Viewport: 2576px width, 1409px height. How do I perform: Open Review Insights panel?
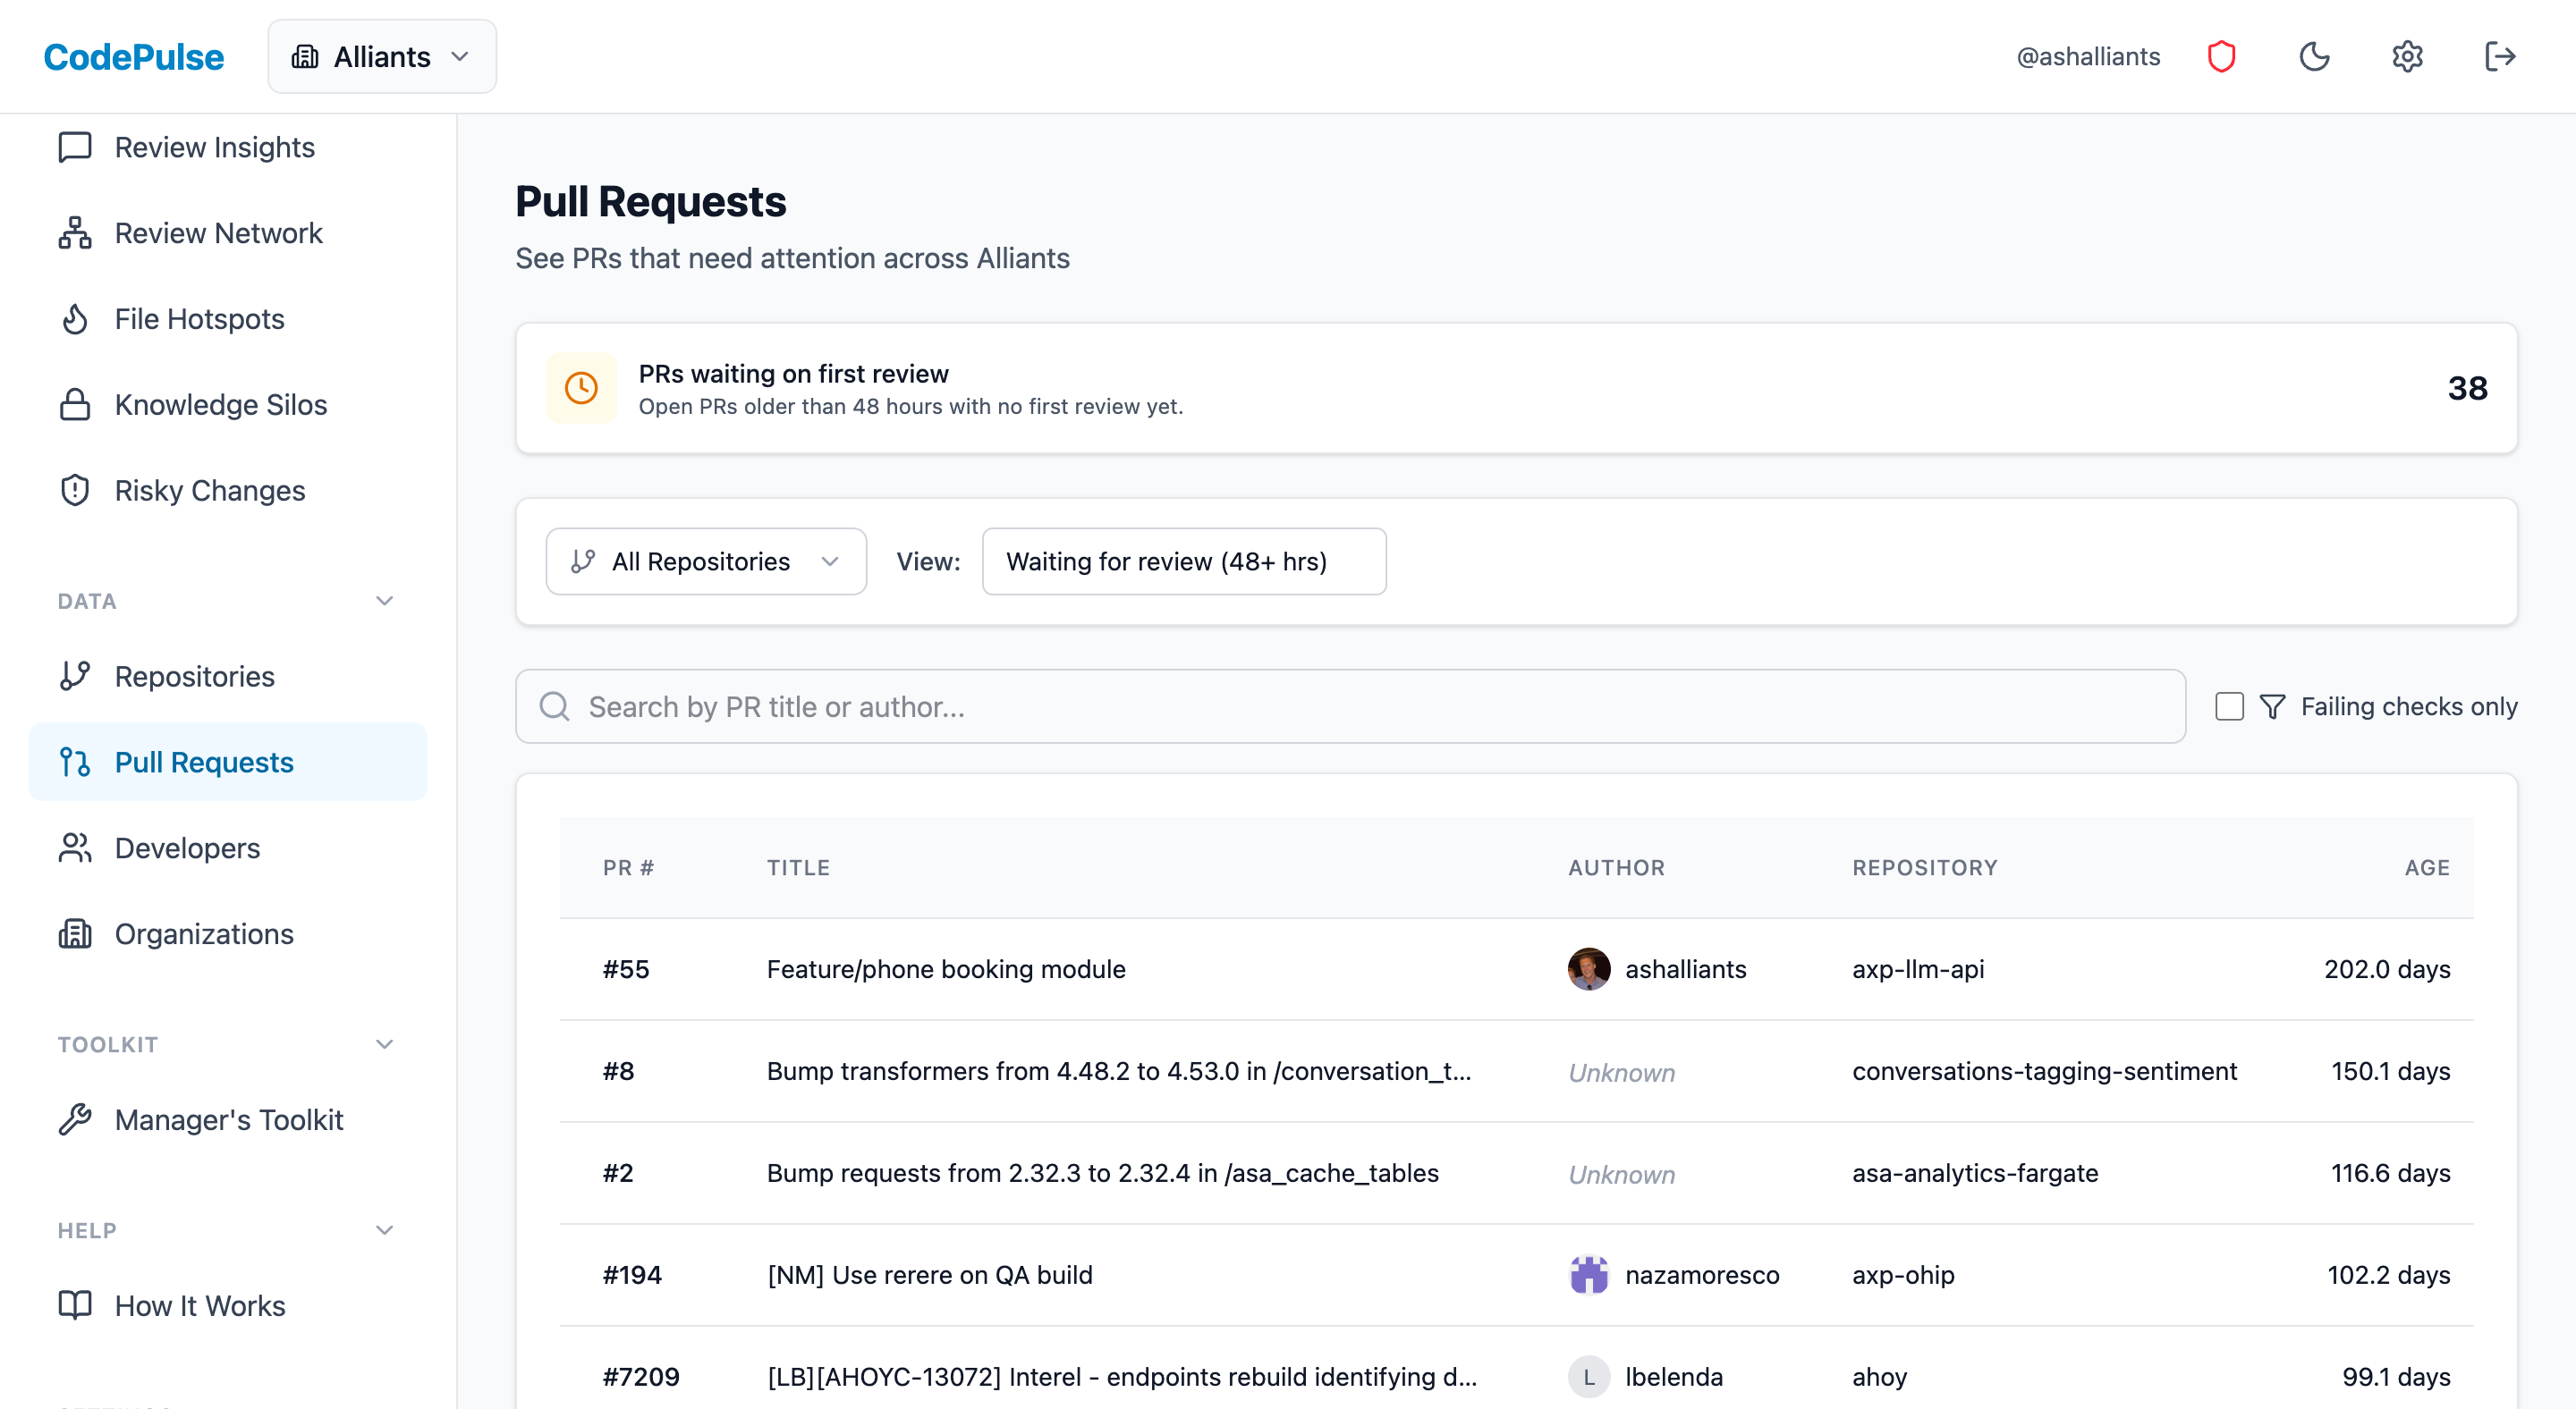point(214,147)
